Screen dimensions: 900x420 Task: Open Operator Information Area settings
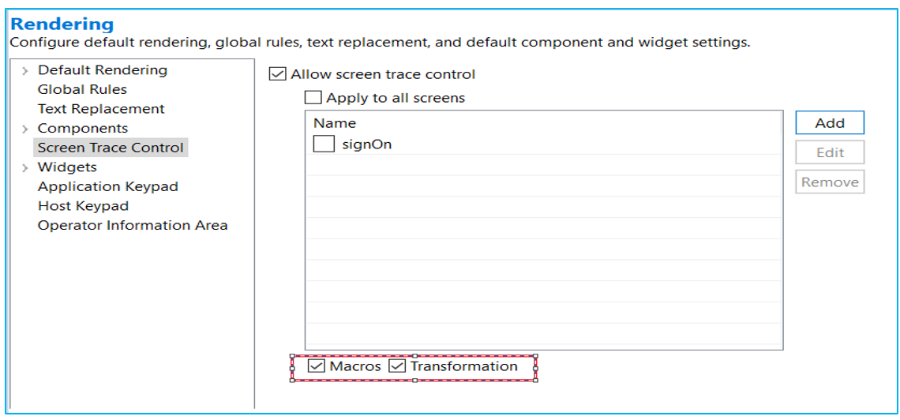pyautogui.click(x=133, y=225)
